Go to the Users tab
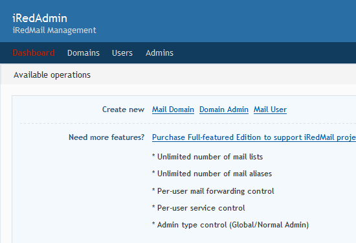 click(122, 52)
